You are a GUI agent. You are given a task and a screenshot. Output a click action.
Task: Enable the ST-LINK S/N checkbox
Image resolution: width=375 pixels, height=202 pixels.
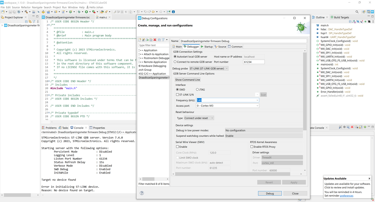(178, 95)
